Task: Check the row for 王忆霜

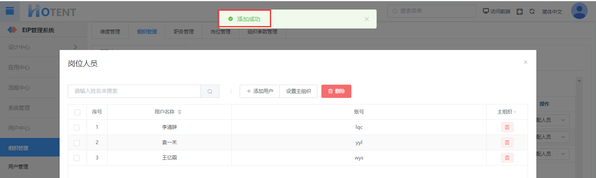Action: click(77, 158)
